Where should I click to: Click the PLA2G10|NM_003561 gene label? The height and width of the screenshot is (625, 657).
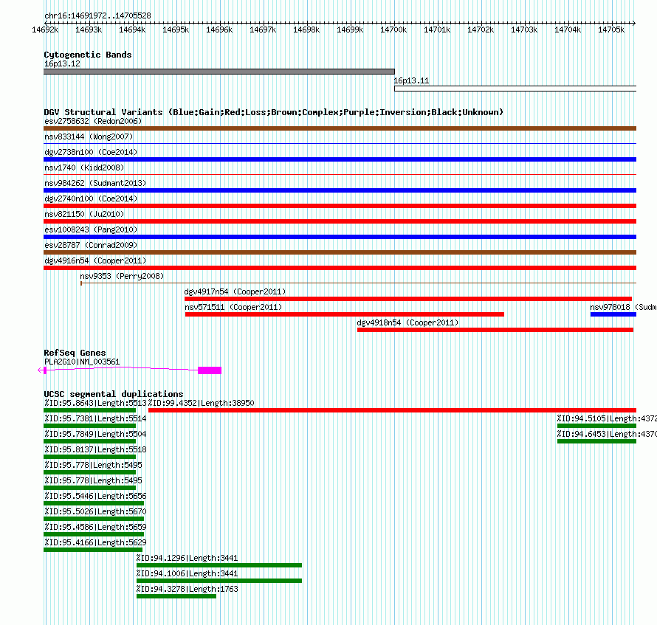[x=82, y=362]
